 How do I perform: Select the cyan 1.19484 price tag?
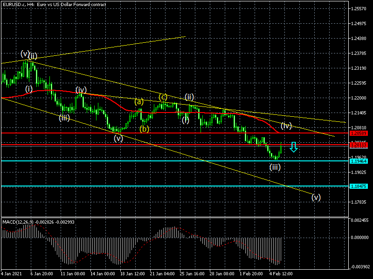359,161
